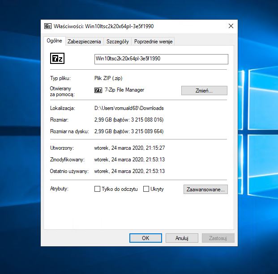
Task: Click the dialog title 'Właściwości: Win10ltsc2k20x64pl-3e5f1990'
Action: click(103, 26)
